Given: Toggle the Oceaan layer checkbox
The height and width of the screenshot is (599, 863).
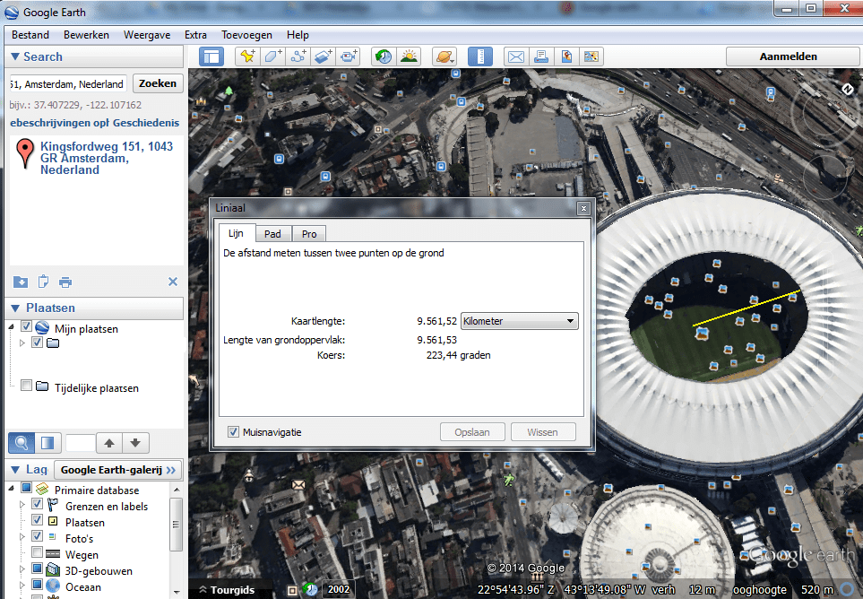Looking at the screenshot, I should (37, 584).
